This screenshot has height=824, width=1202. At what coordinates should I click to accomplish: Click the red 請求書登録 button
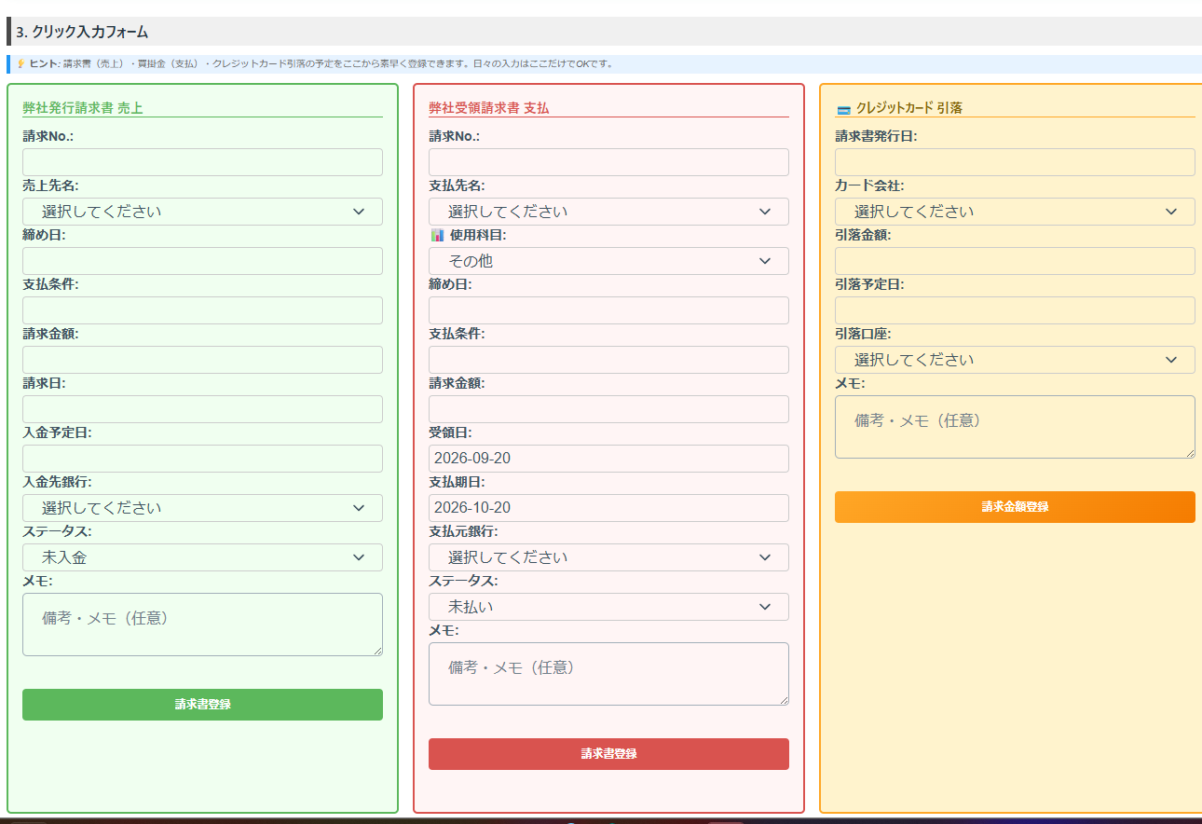click(608, 754)
